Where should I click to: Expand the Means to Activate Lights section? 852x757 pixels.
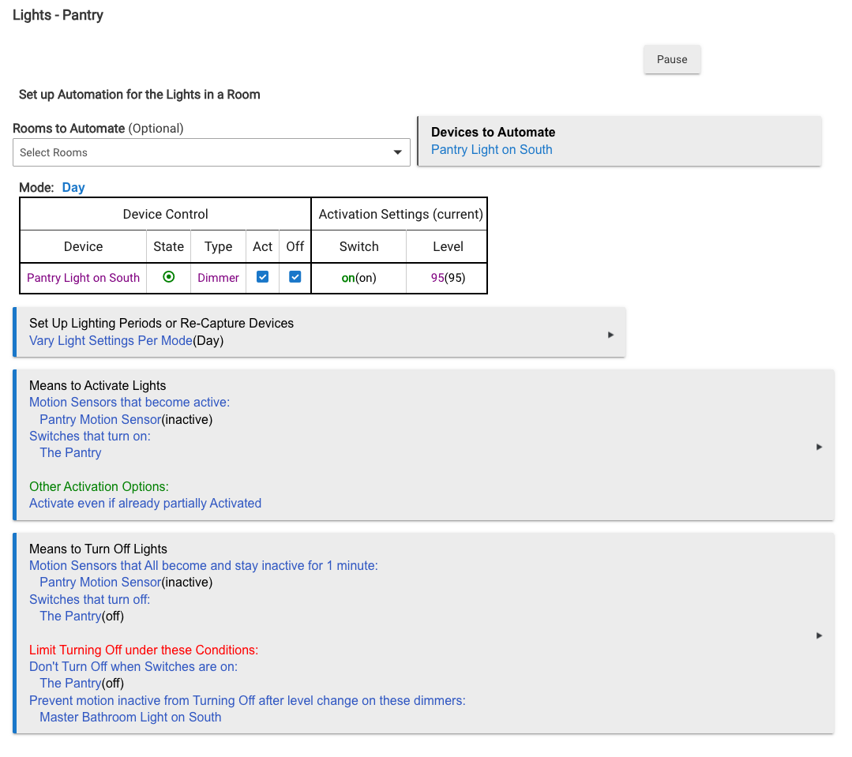tap(819, 447)
